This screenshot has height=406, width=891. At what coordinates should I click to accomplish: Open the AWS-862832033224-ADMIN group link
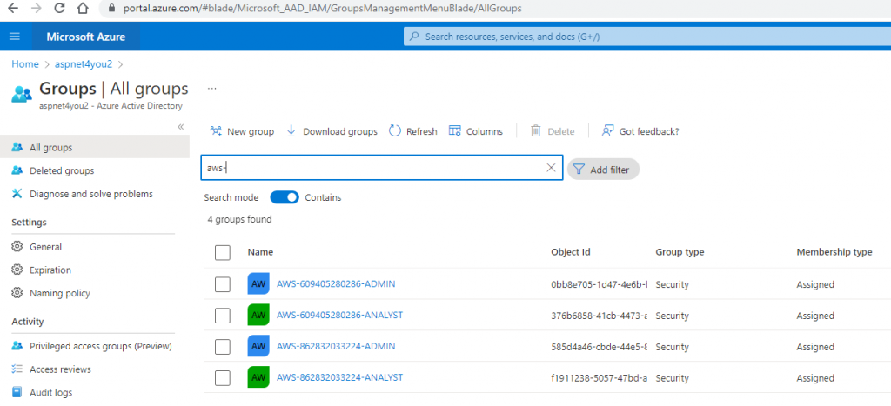pyautogui.click(x=336, y=346)
